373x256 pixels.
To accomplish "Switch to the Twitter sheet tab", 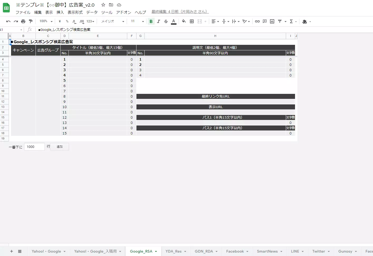I will point(319,251).
